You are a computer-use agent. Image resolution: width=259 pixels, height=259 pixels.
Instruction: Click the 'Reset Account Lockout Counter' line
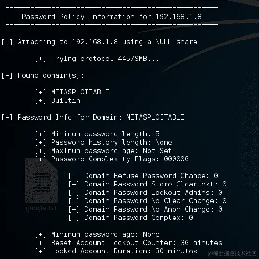pyautogui.click(x=129, y=243)
